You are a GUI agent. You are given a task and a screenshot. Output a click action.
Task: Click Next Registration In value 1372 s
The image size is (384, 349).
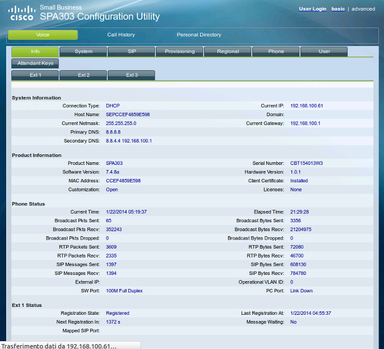[113, 322]
